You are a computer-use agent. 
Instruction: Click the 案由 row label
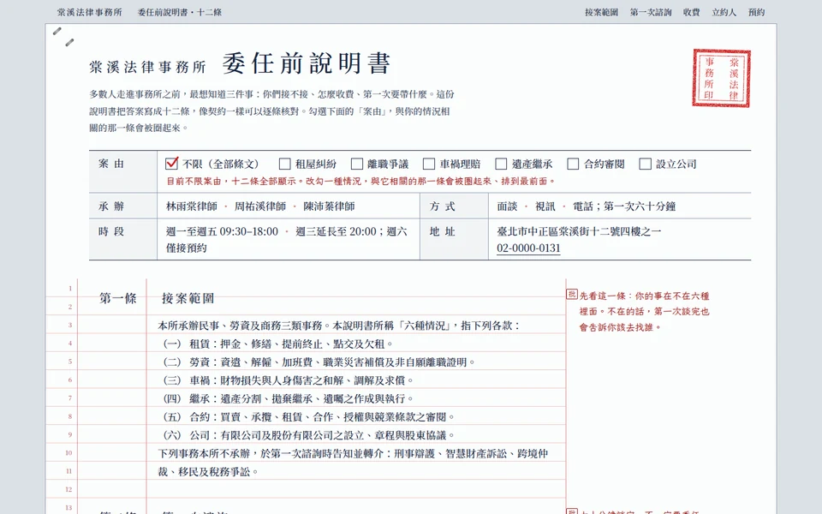coord(111,164)
